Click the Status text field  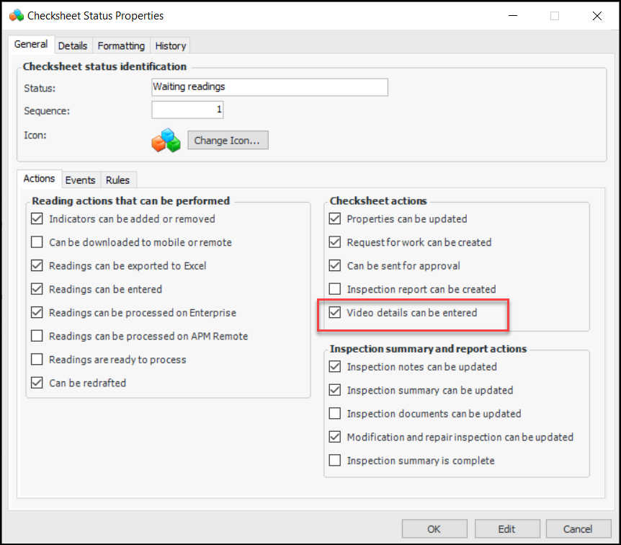point(269,87)
